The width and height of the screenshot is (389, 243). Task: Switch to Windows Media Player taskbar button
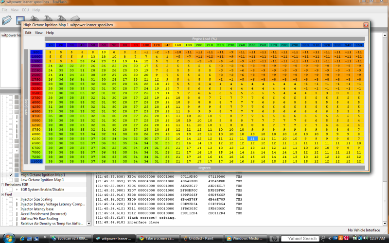(246, 239)
